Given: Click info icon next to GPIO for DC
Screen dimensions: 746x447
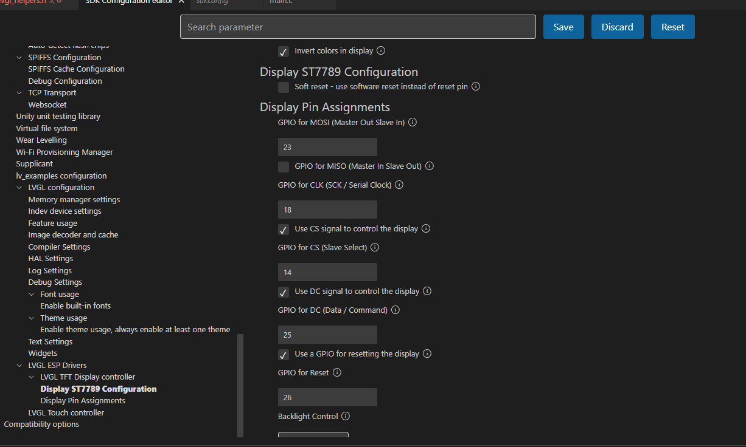Looking at the screenshot, I should pos(396,310).
